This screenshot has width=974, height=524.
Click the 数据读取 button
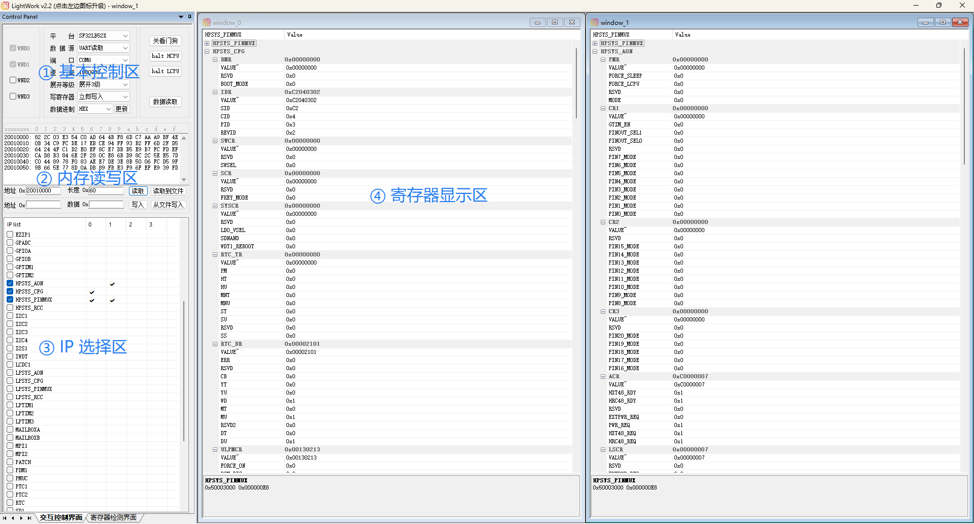[165, 102]
